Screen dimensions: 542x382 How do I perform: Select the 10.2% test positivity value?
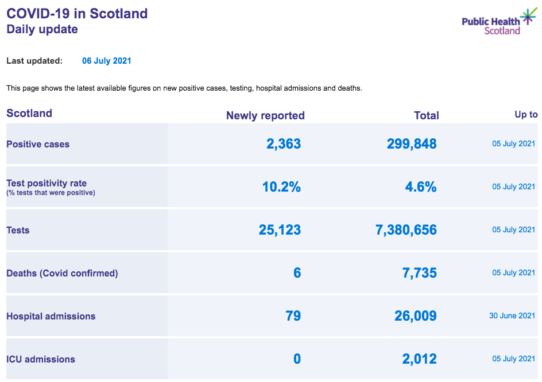[281, 187]
